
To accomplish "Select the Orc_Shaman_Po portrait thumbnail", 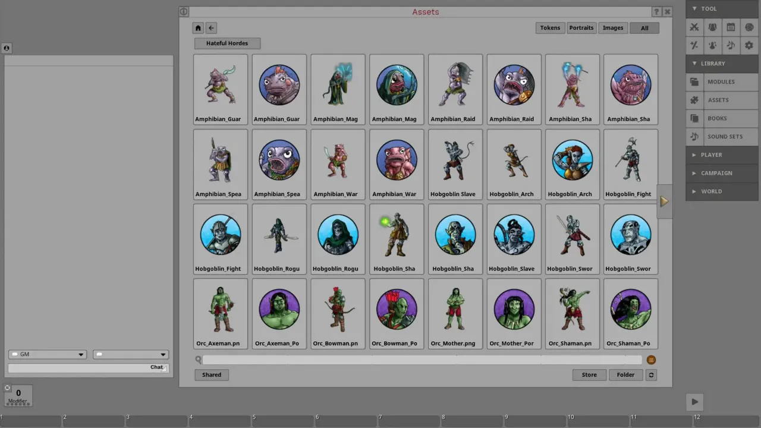I will pos(631,313).
